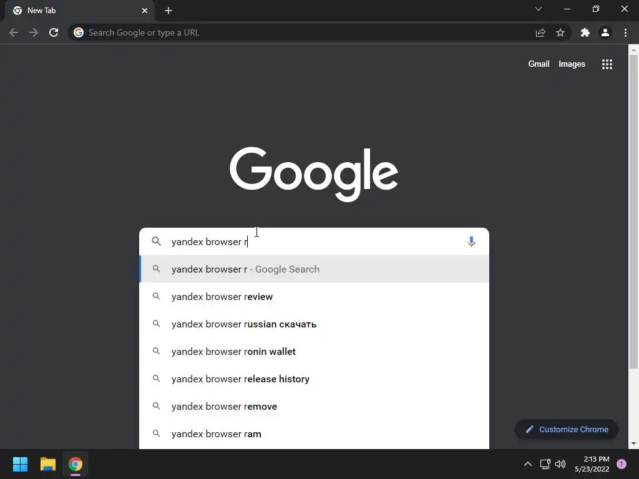The image size is (639, 479).
Task: Open the notification badge in taskbar
Action: (622, 464)
